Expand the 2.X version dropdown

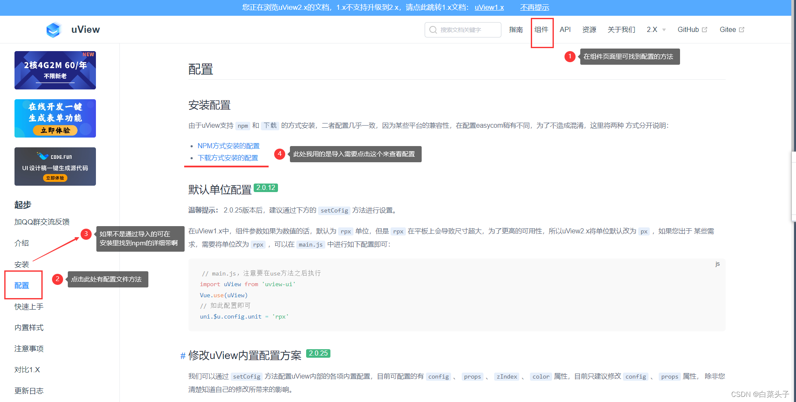(655, 29)
